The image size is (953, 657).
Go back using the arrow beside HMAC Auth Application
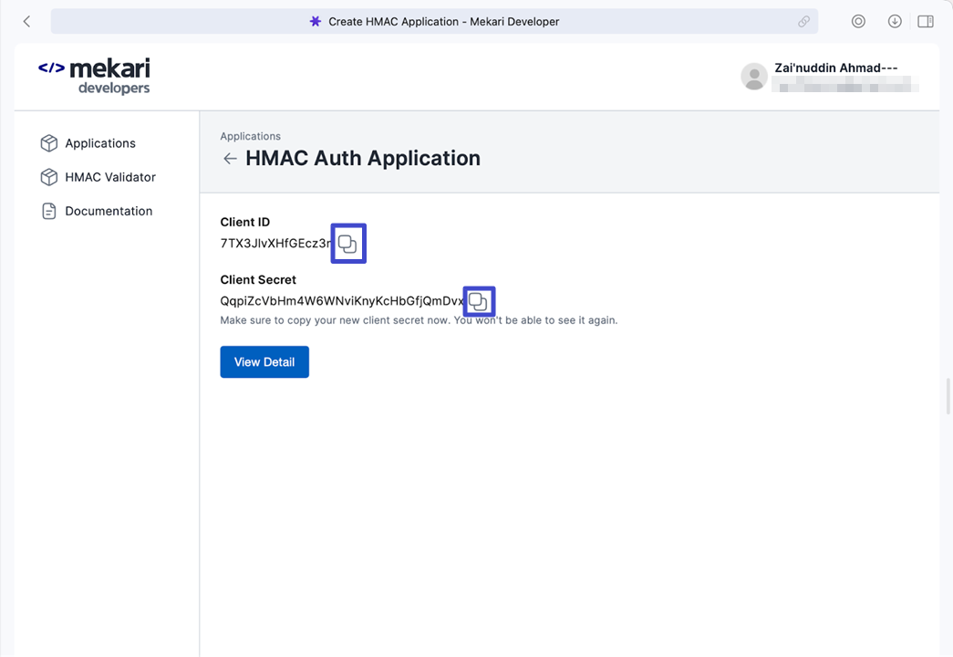pos(230,159)
